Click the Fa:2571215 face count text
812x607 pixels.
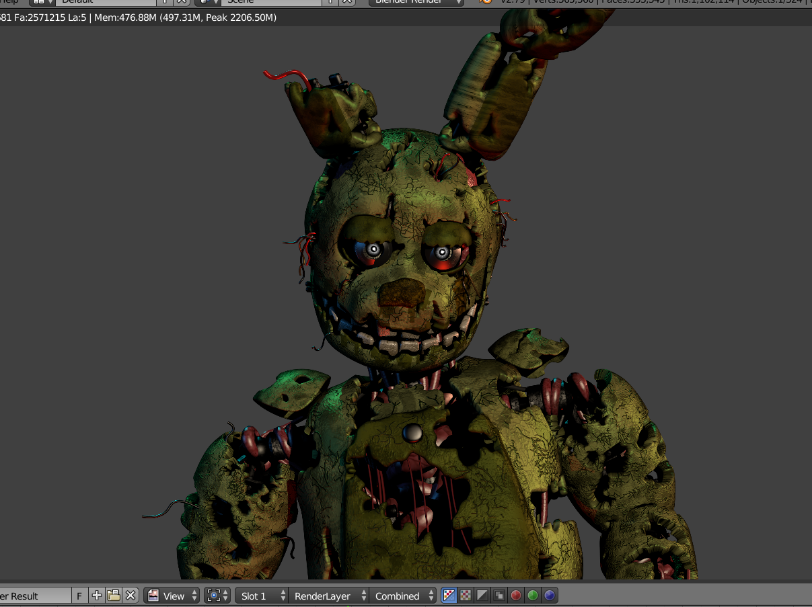40,17
